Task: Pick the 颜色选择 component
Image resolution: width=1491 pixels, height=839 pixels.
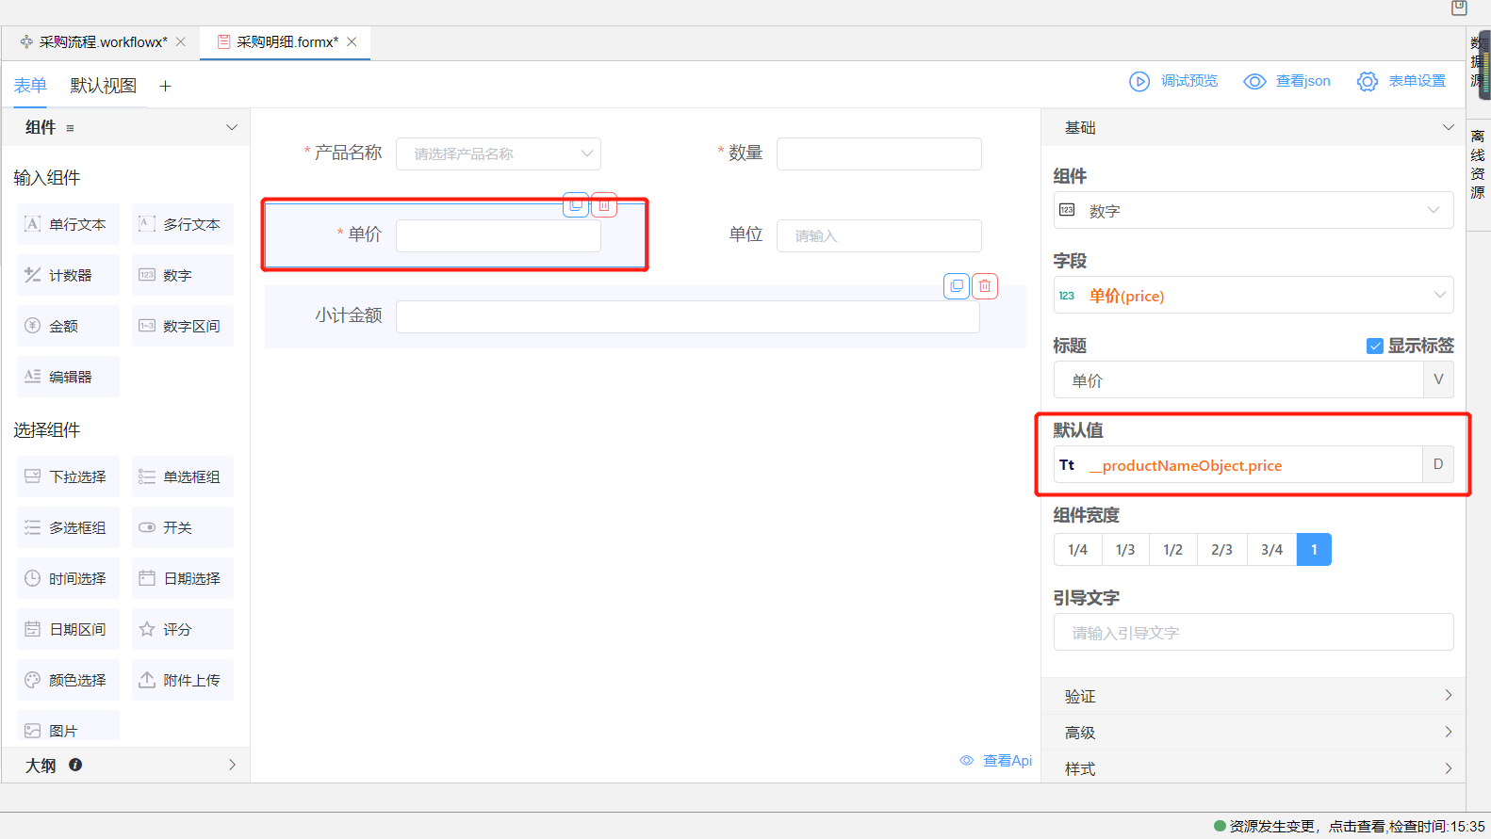Action: click(69, 680)
